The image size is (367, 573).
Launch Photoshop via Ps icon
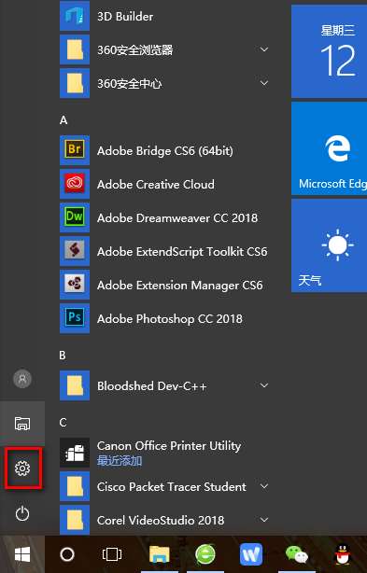coord(75,318)
